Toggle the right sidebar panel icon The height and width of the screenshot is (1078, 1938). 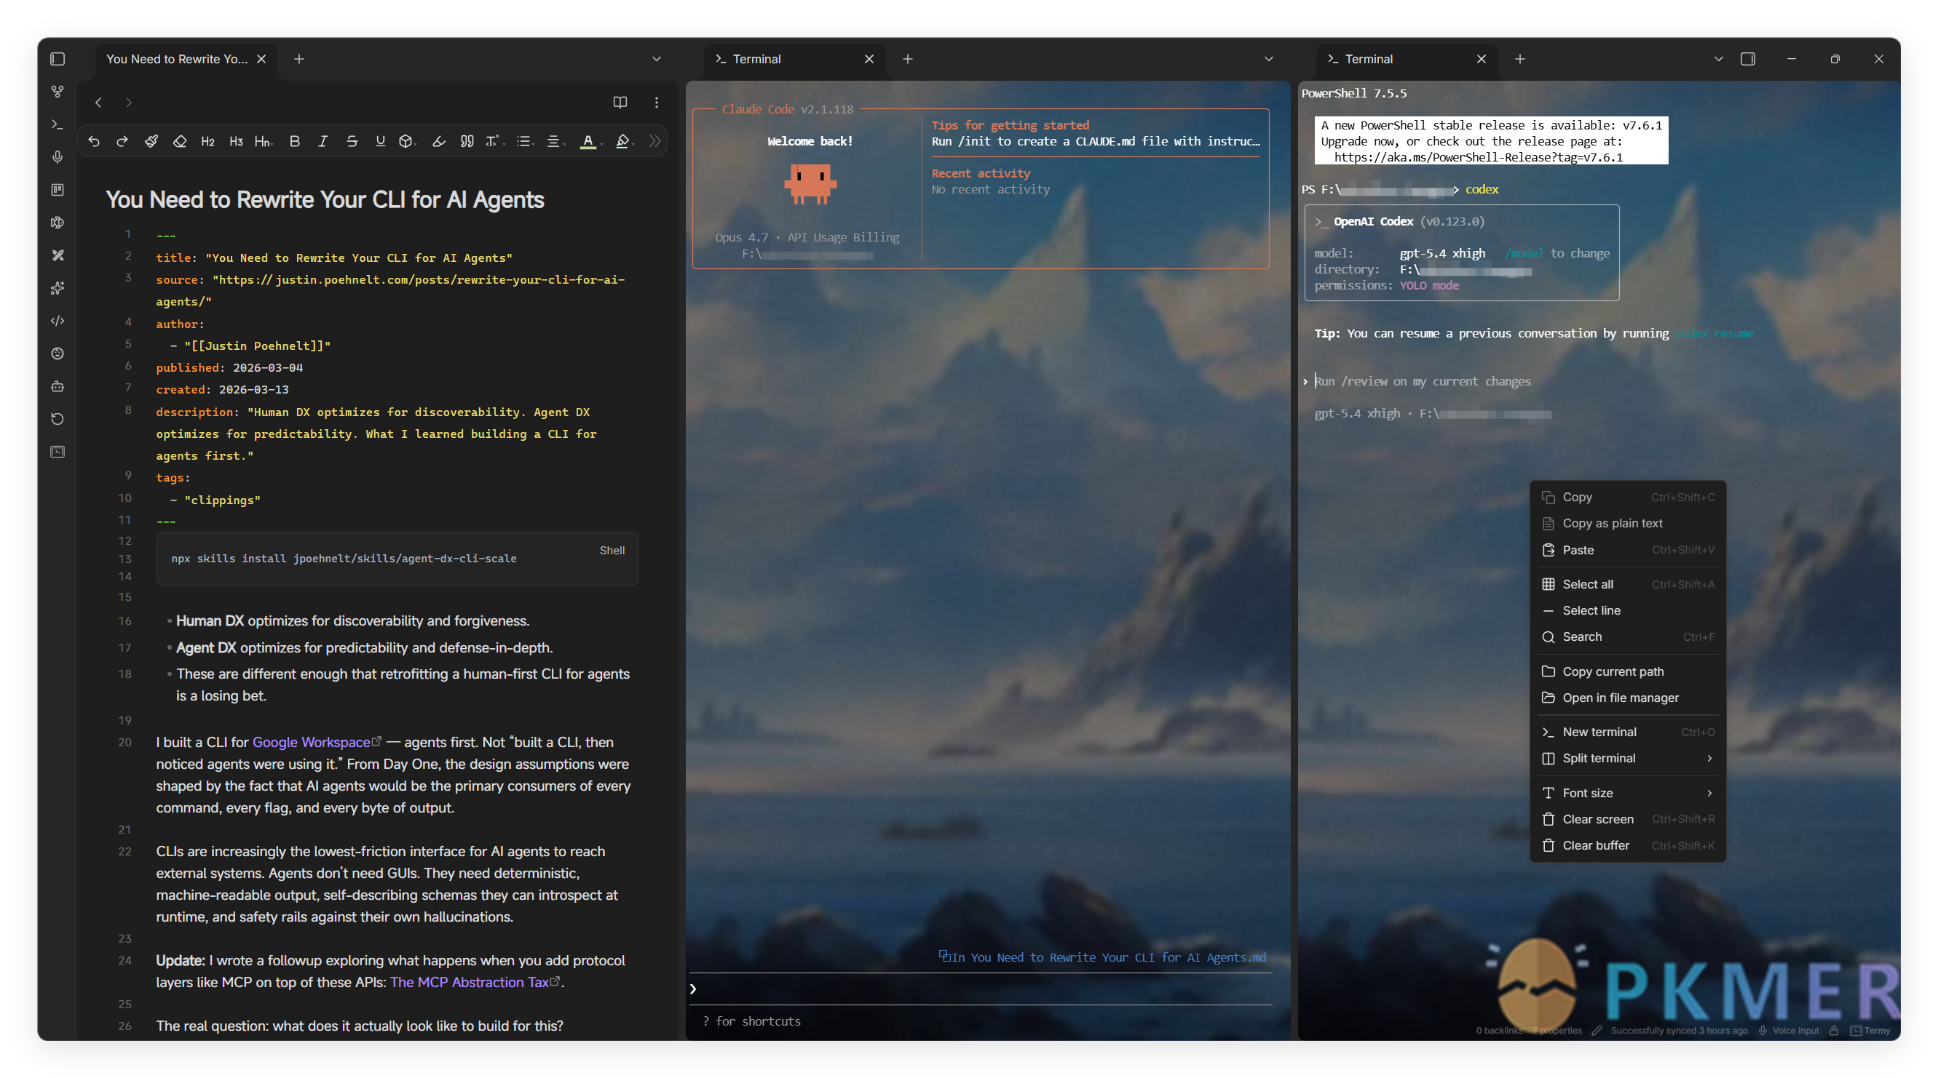[x=1748, y=59]
